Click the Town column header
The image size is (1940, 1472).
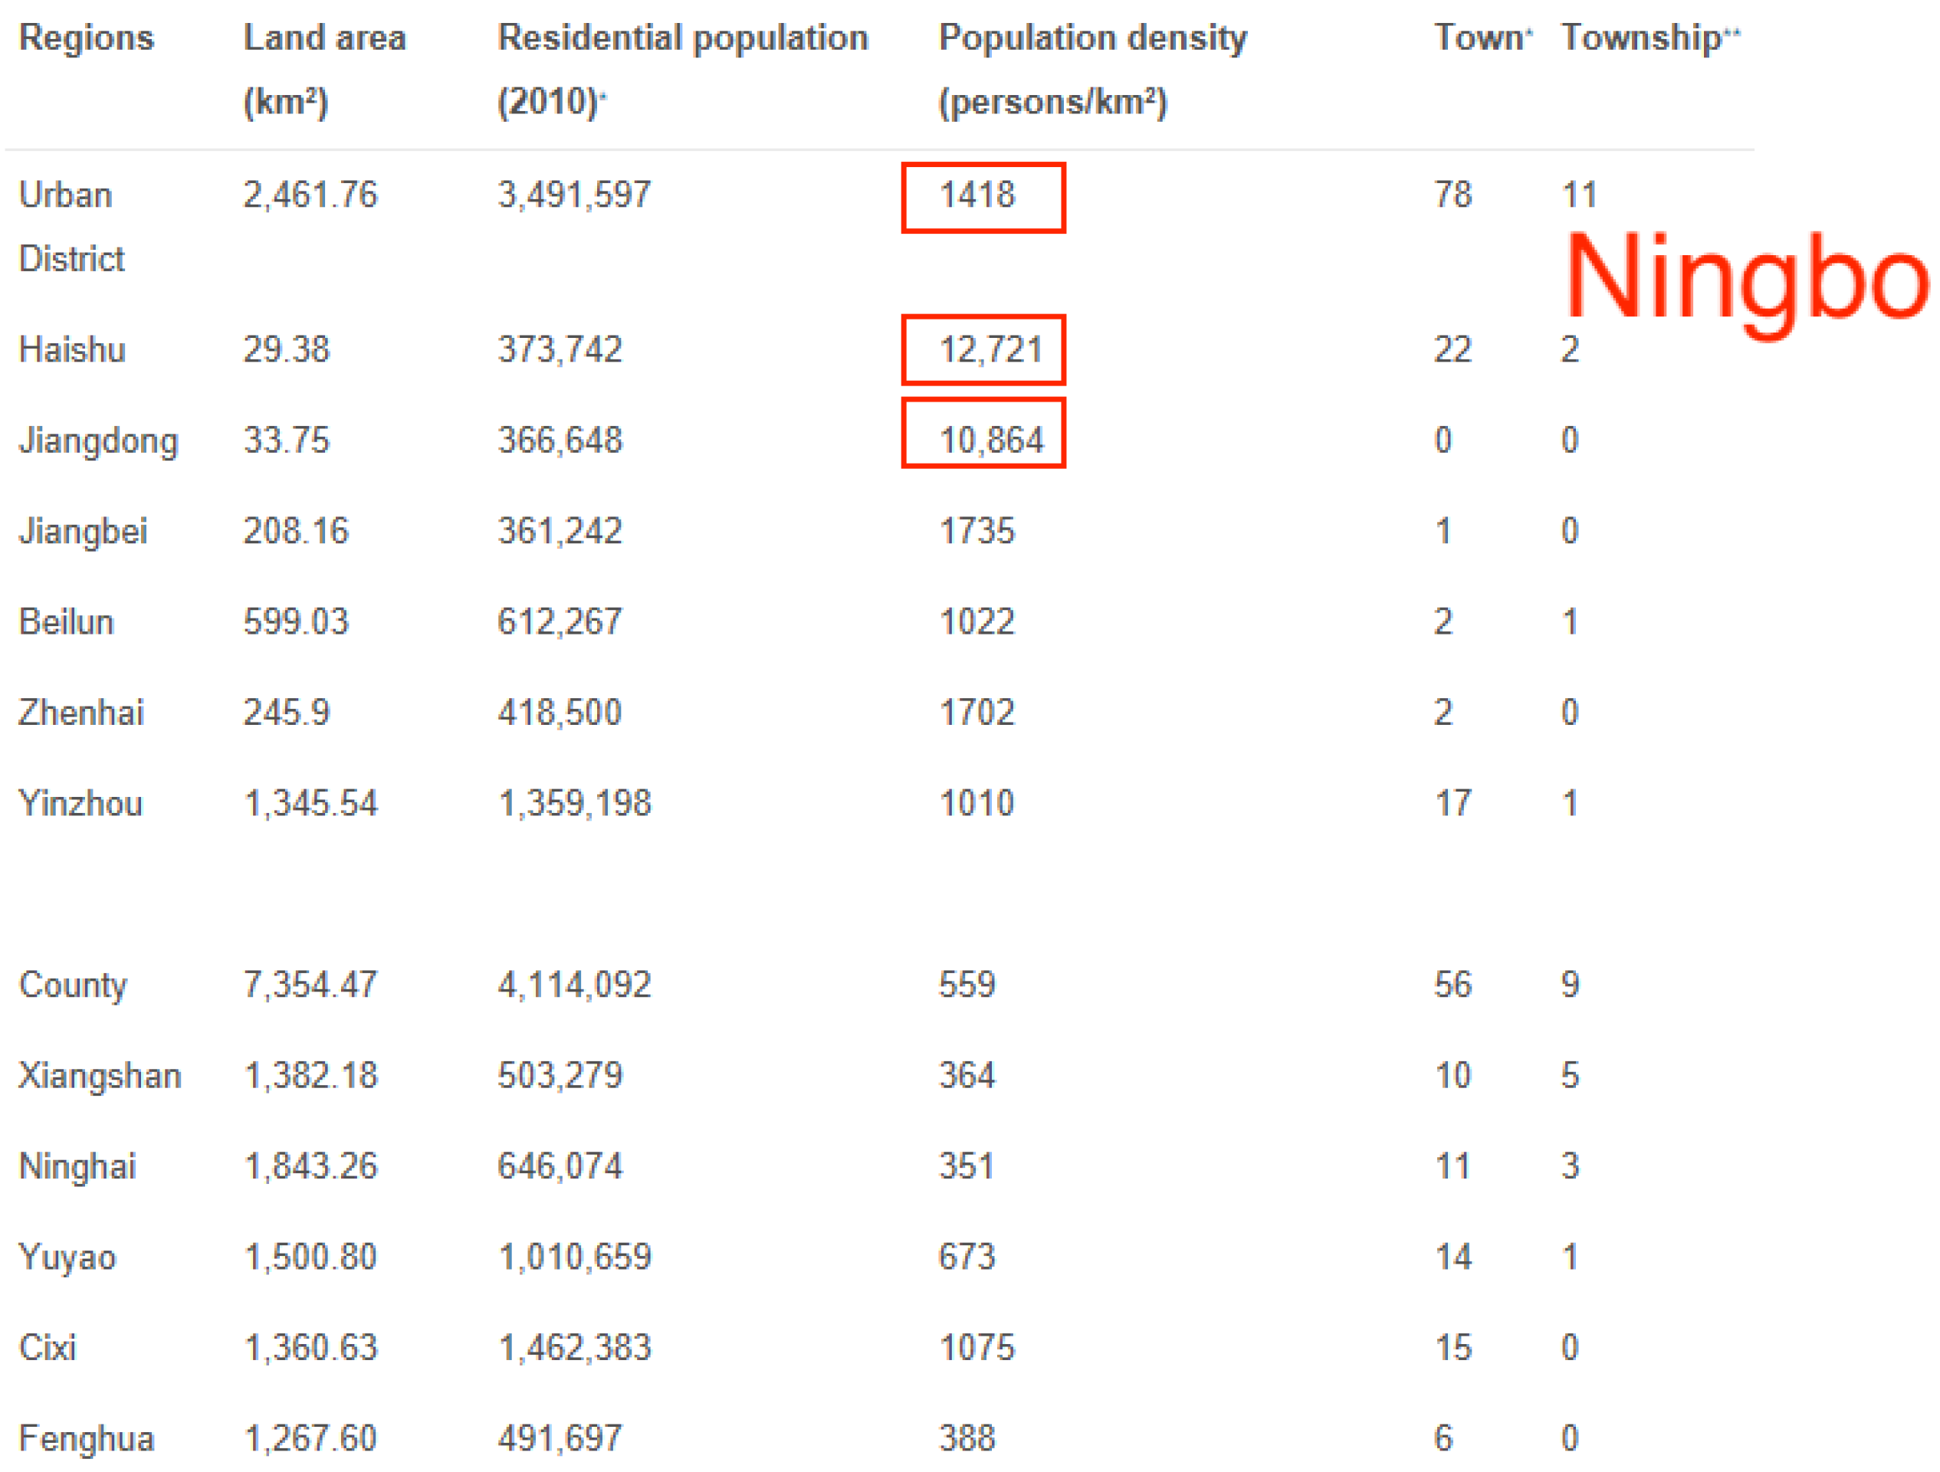(x=1480, y=38)
